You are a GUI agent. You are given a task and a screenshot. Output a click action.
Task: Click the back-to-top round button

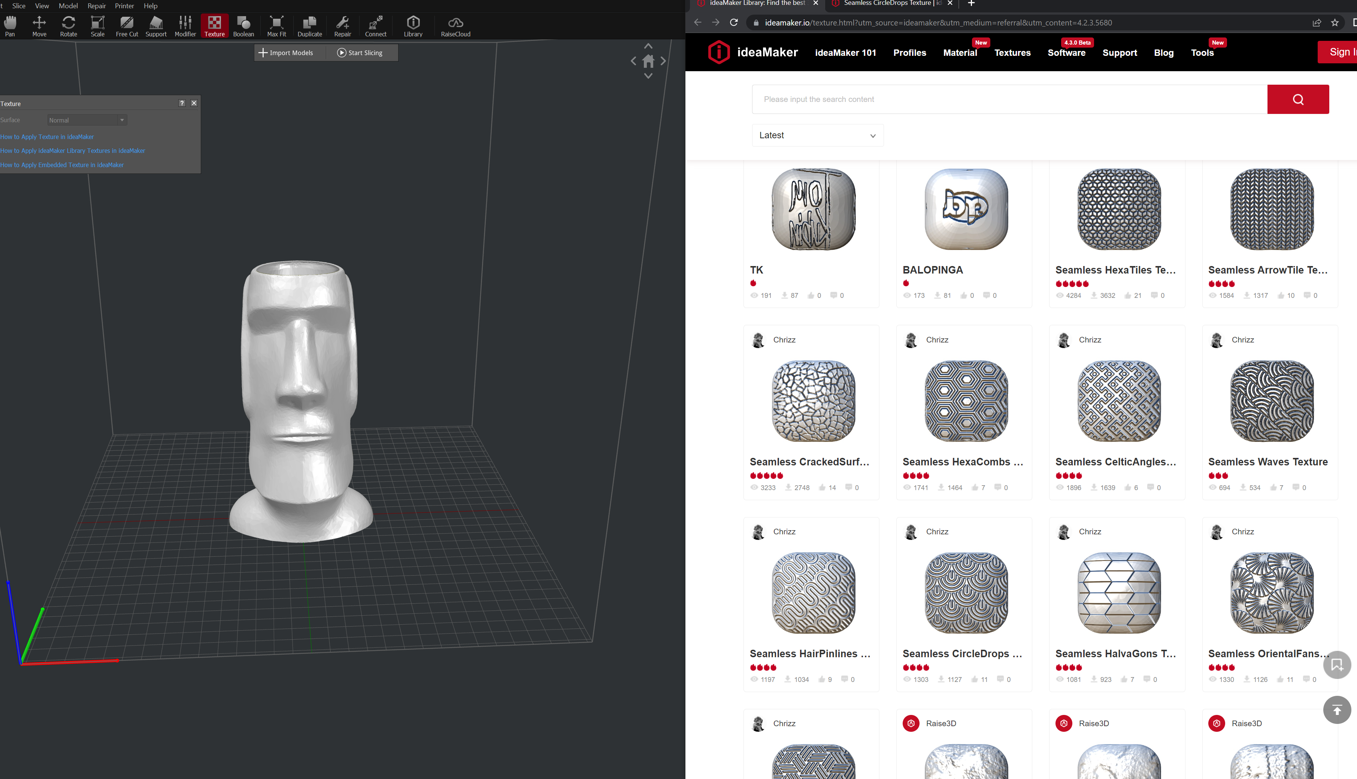pos(1337,710)
